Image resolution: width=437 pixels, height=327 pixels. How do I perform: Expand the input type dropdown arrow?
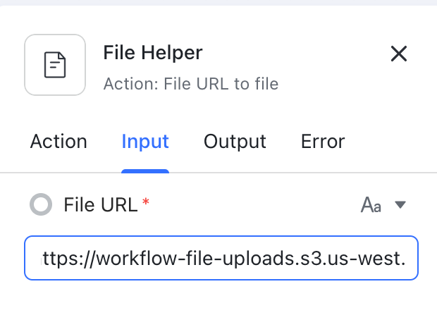(x=400, y=204)
